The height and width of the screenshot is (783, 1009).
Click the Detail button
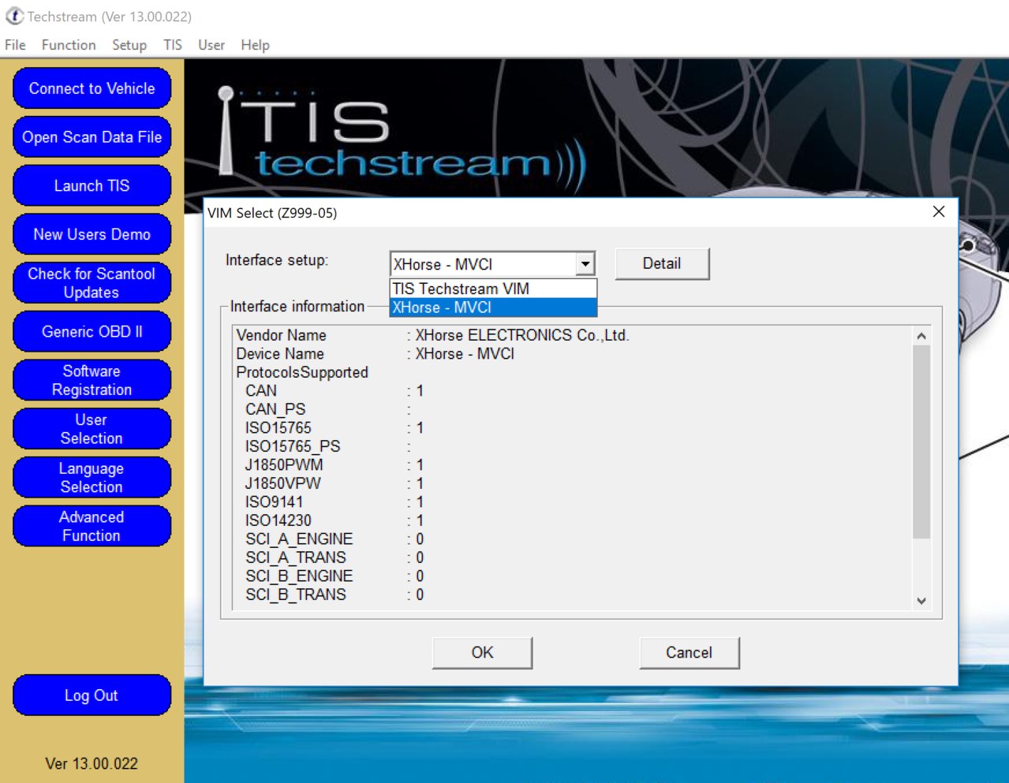tap(662, 263)
